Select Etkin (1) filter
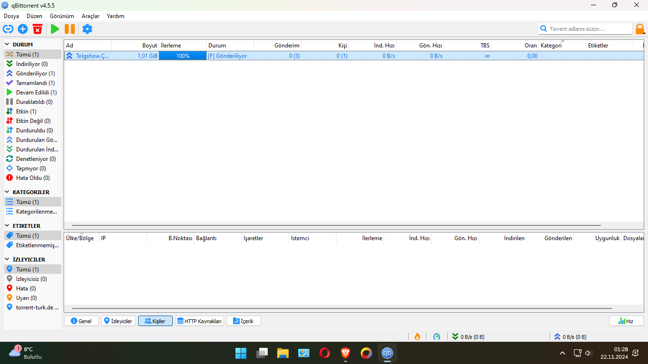This screenshot has width=648, height=364. pyautogui.click(x=33, y=112)
